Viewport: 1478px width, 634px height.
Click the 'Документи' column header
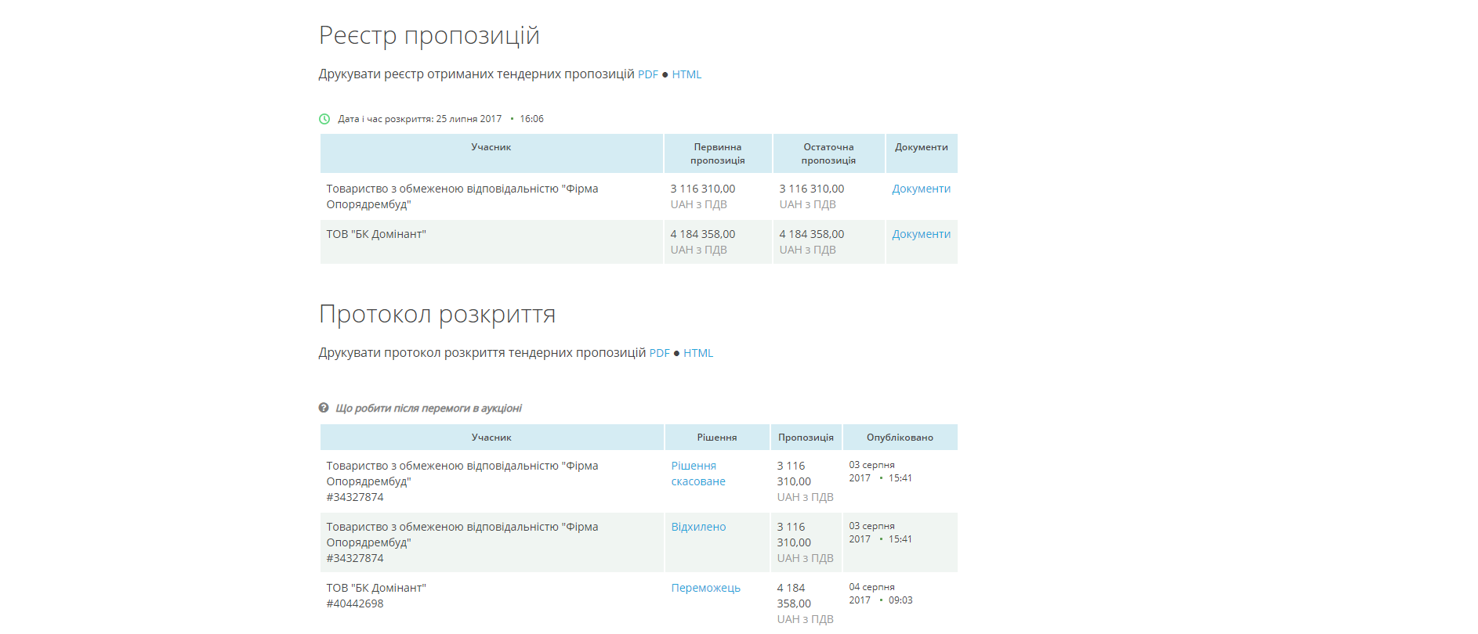coord(922,147)
